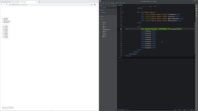The height and width of the screenshot is (111, 198).
Task: Open the browser profile icon
Action: pyautogui.click(x=95, y=5)
